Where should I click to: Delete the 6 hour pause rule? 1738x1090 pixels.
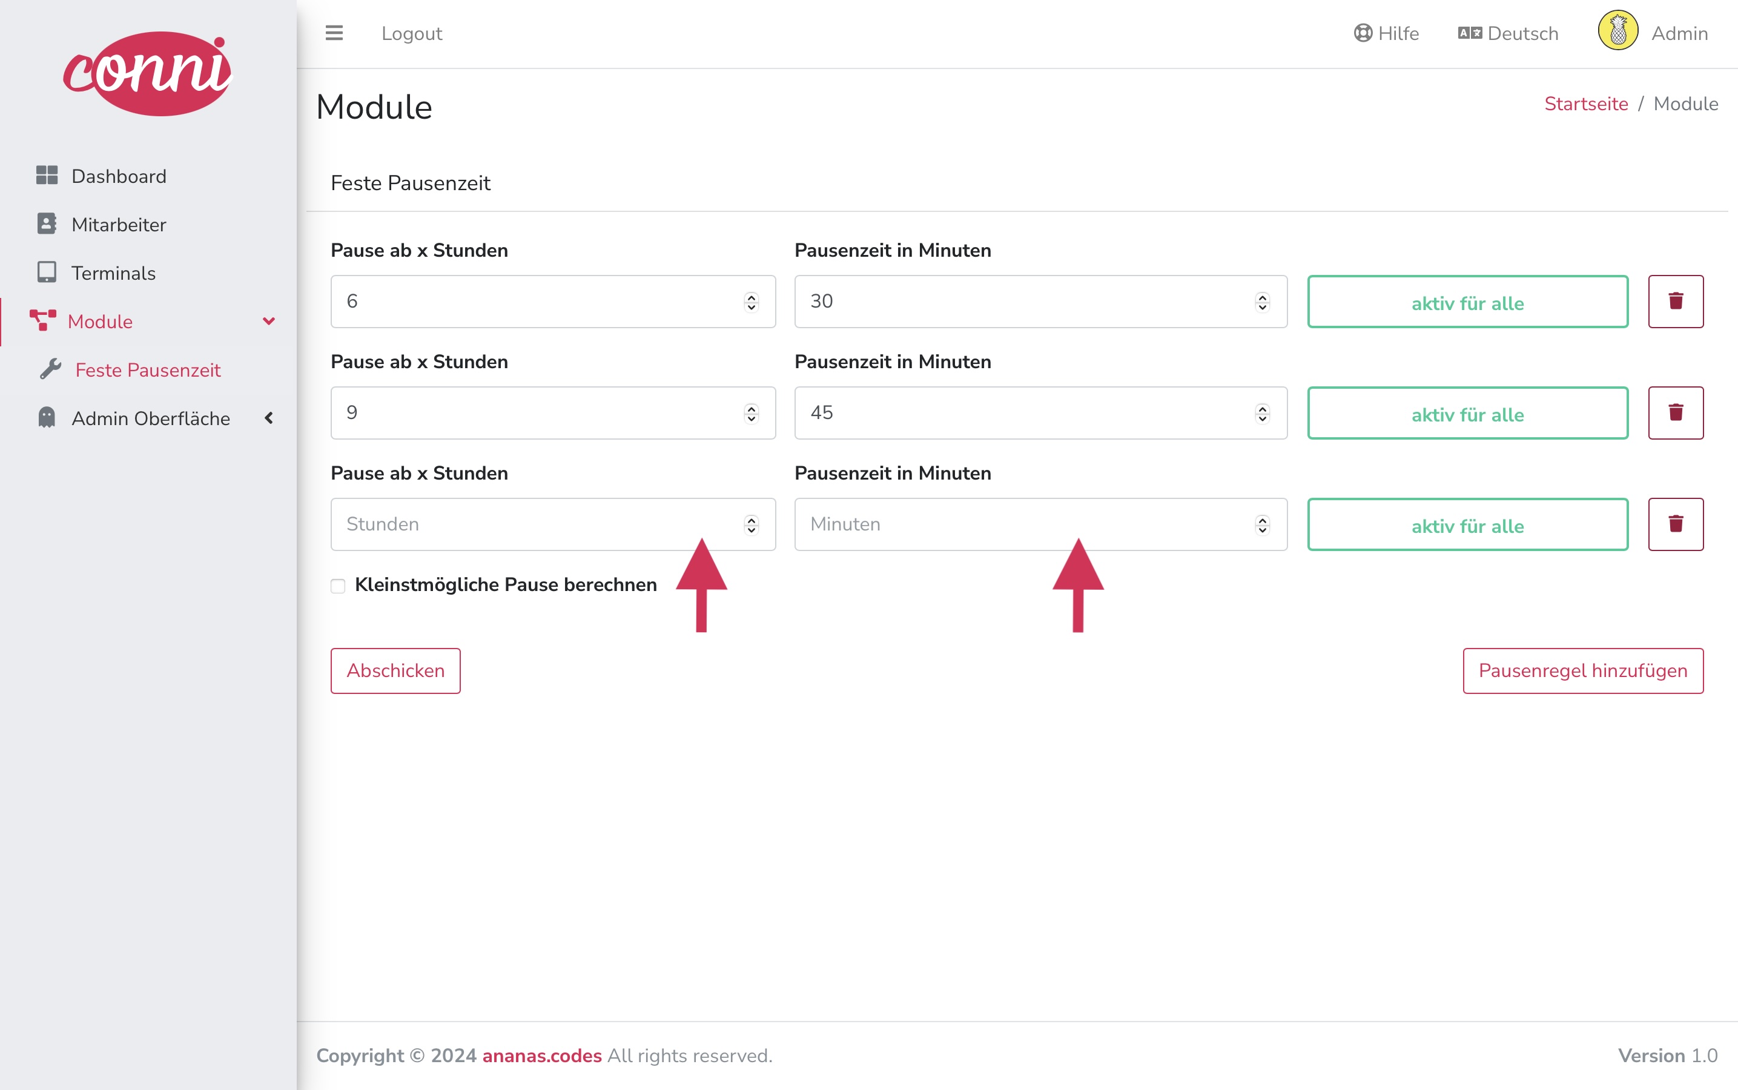(1675, 302)
